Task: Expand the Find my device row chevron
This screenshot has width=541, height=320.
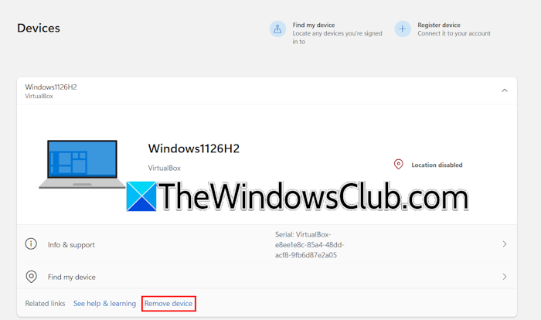Action: point(505,277)
